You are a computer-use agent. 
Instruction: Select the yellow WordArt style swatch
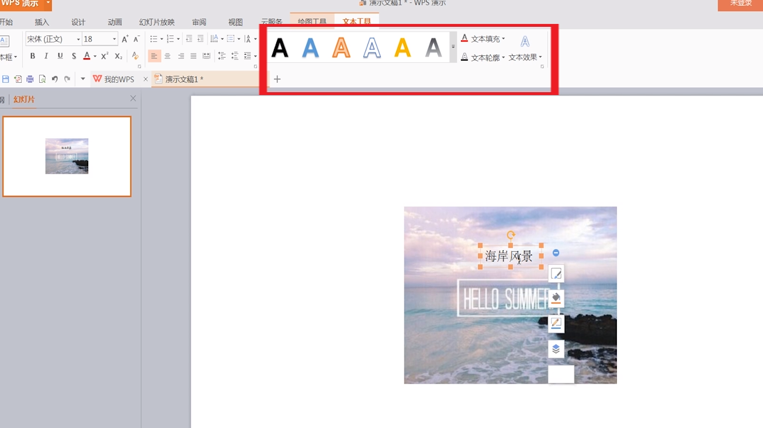point(403,47)
